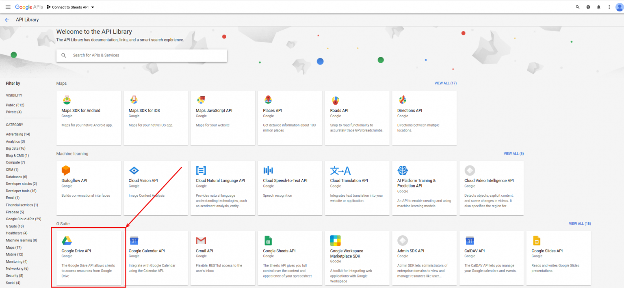Viewport: 624px width, 288px height.
Task: Select the Google Sheets API icon
Action: (268, 241)
